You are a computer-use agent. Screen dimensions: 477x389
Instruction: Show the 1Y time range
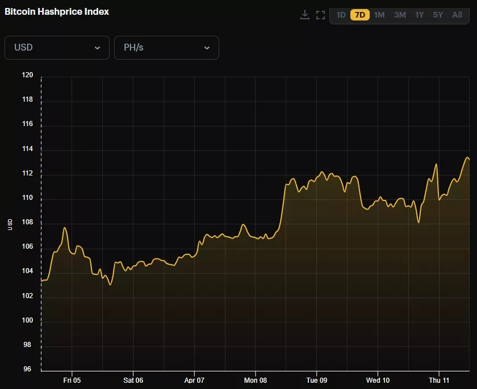[419, 15]
